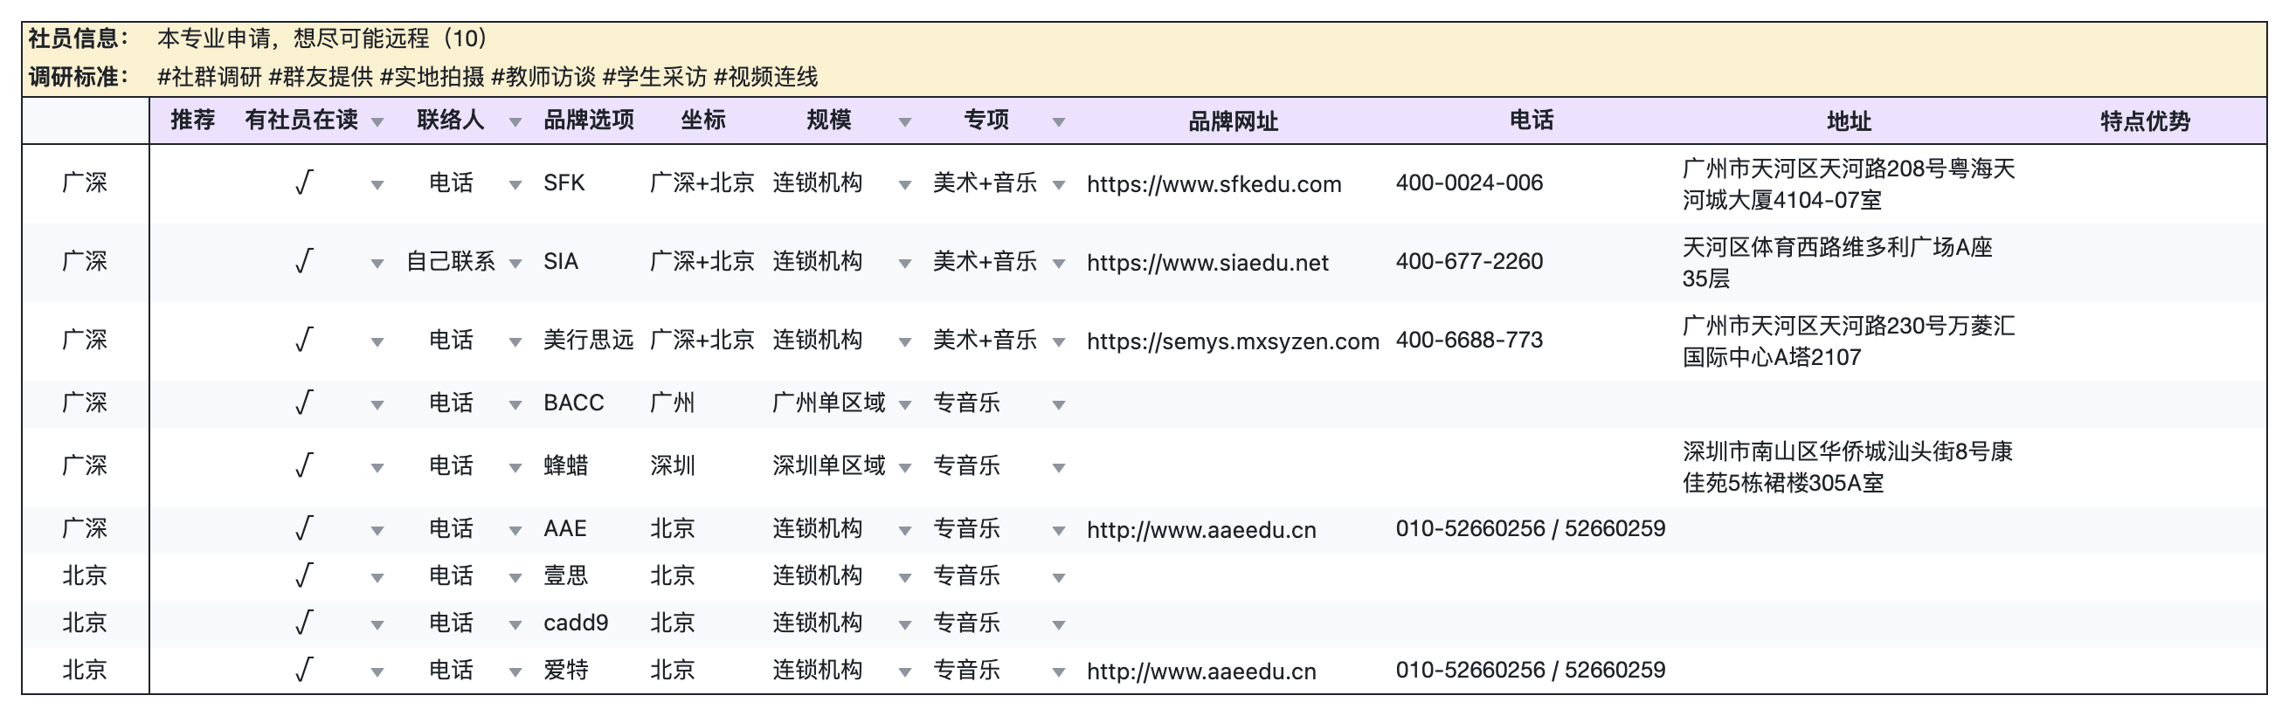Open the 自己联系 dropdown in the SIA row
This screenshot has height=716, width=2289.
pyautogui.click(x=515, y=263)
